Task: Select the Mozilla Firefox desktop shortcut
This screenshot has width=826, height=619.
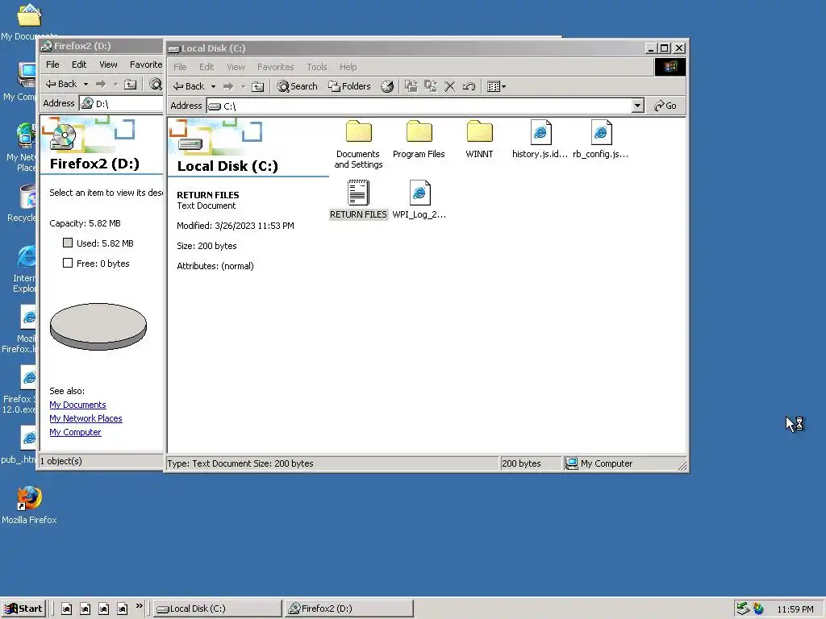Action: click(29, 505)
